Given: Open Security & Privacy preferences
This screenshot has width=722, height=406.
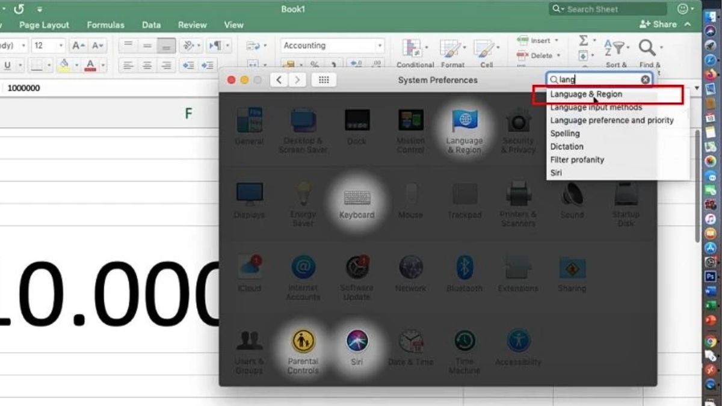Looking at the screenshot, I should coord(518,132).
